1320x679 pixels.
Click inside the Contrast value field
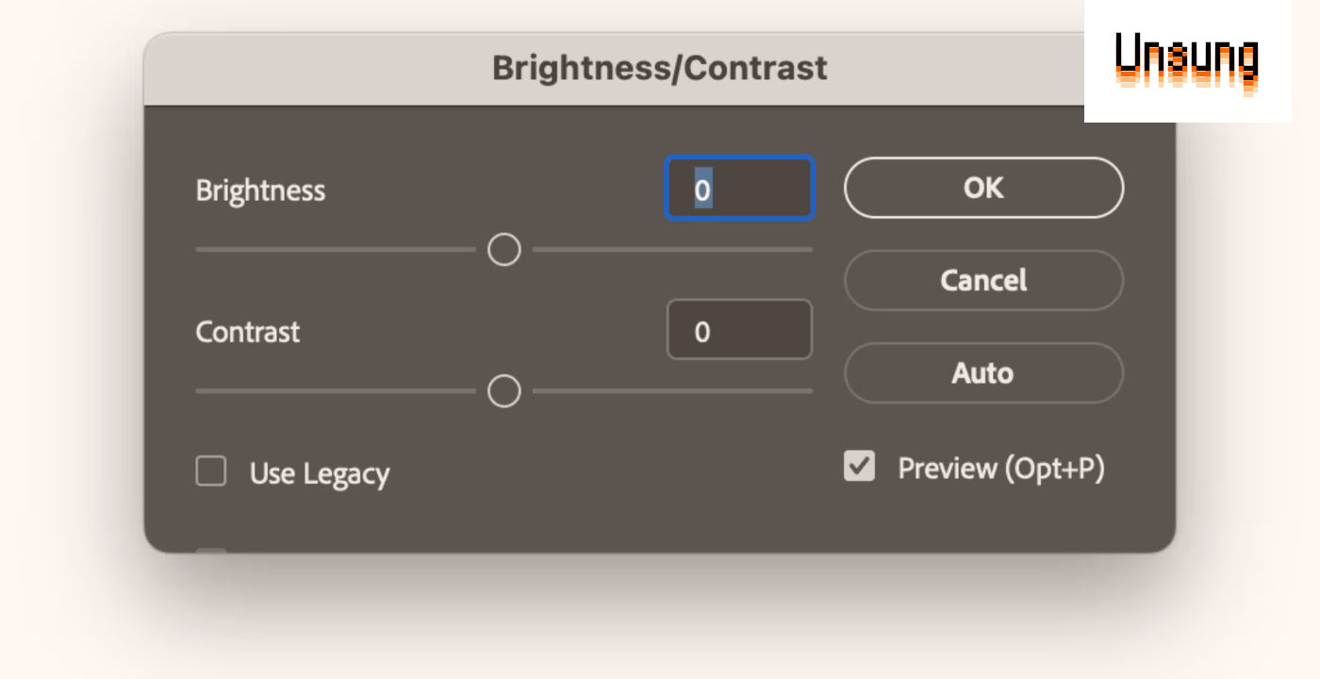click(x=740, y=328)
